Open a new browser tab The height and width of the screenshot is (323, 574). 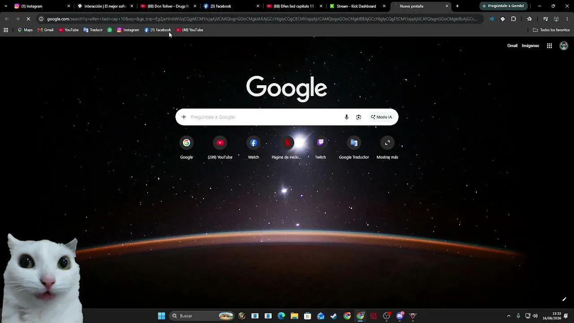(x=457, y=6)
